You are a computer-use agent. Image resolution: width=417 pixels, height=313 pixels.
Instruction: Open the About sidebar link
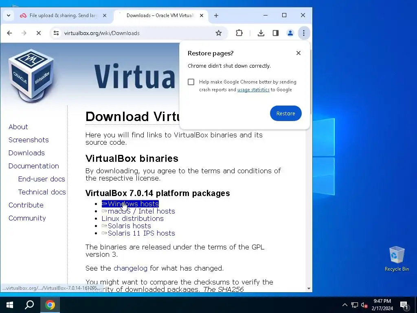[x=18, y=127]
